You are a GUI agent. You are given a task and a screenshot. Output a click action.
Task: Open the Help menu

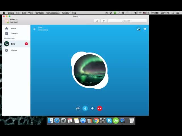pyautogui.click(x=74, y=13)
